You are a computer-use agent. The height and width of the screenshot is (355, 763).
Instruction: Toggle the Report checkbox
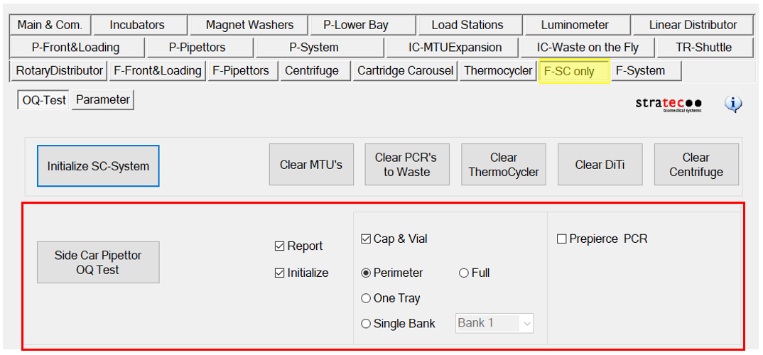(280, 246)
